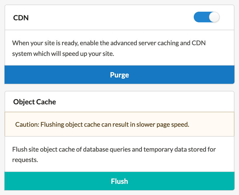Viewport: 239px width, 195px height.
Task: Click the CDN section heading
Action: [x=21, y=18]
